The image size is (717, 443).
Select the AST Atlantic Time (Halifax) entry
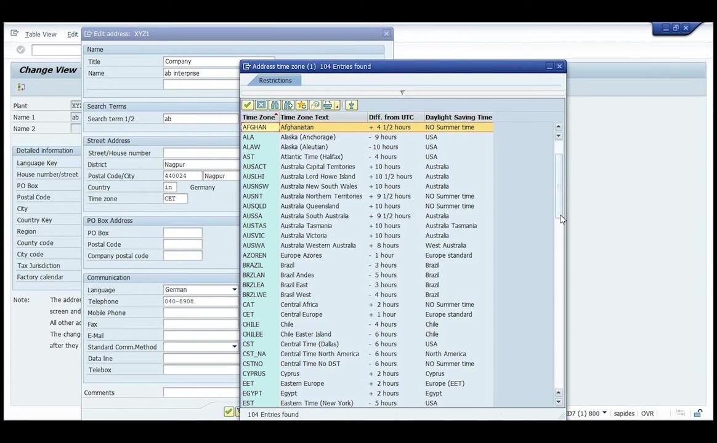(x=367, y=157)
